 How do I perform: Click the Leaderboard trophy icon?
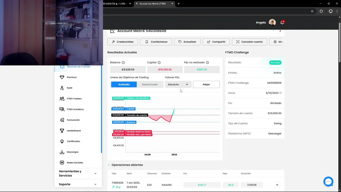pyautogui.click(x=62, y=131)
